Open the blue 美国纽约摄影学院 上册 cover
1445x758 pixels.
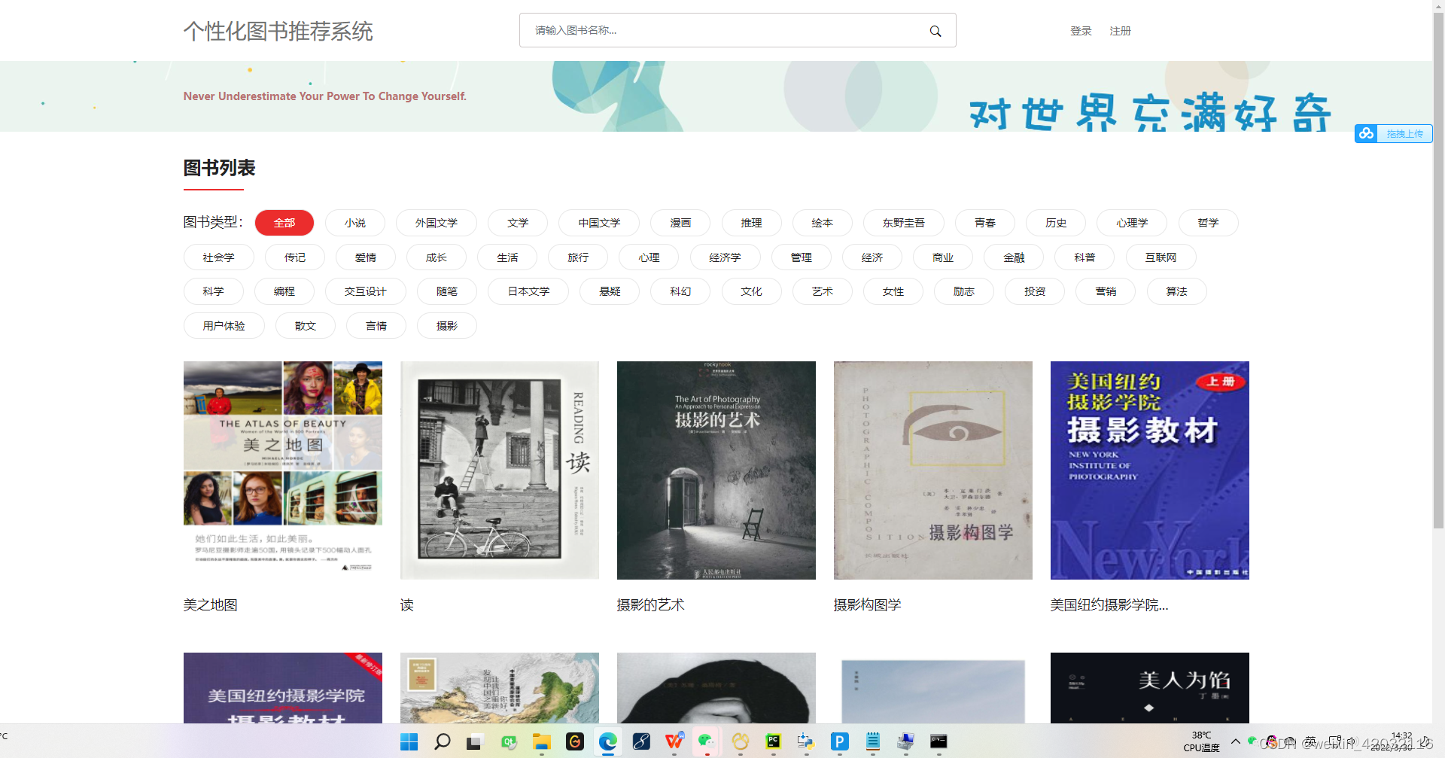click(x=1150, y=470)
